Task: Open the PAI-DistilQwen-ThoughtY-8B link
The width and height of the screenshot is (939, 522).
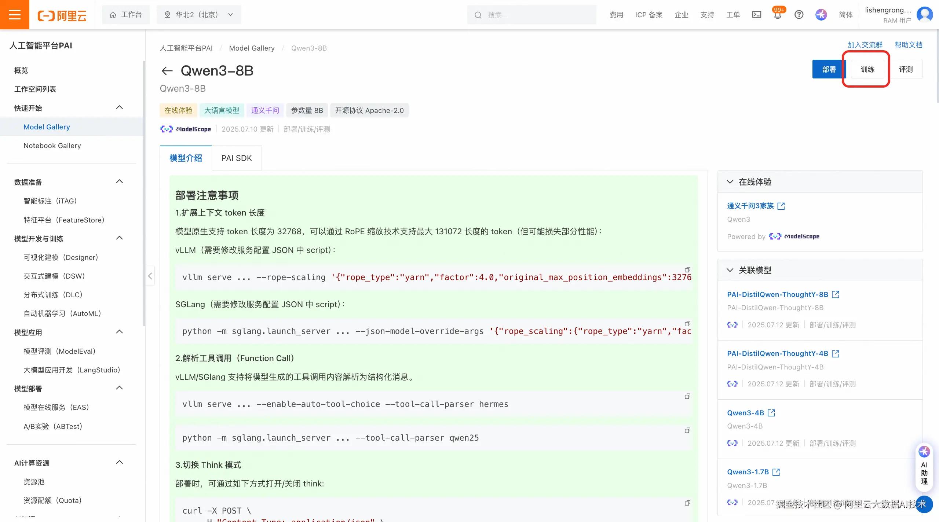Action: [778, 294]
